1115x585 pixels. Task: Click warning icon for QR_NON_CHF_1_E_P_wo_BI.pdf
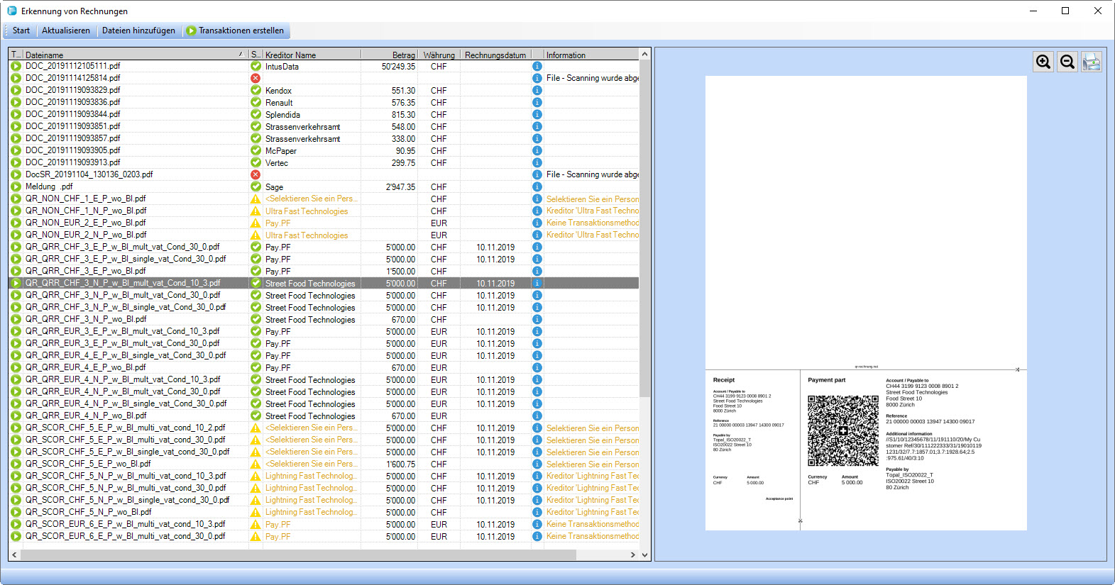(x=256, y=199)
